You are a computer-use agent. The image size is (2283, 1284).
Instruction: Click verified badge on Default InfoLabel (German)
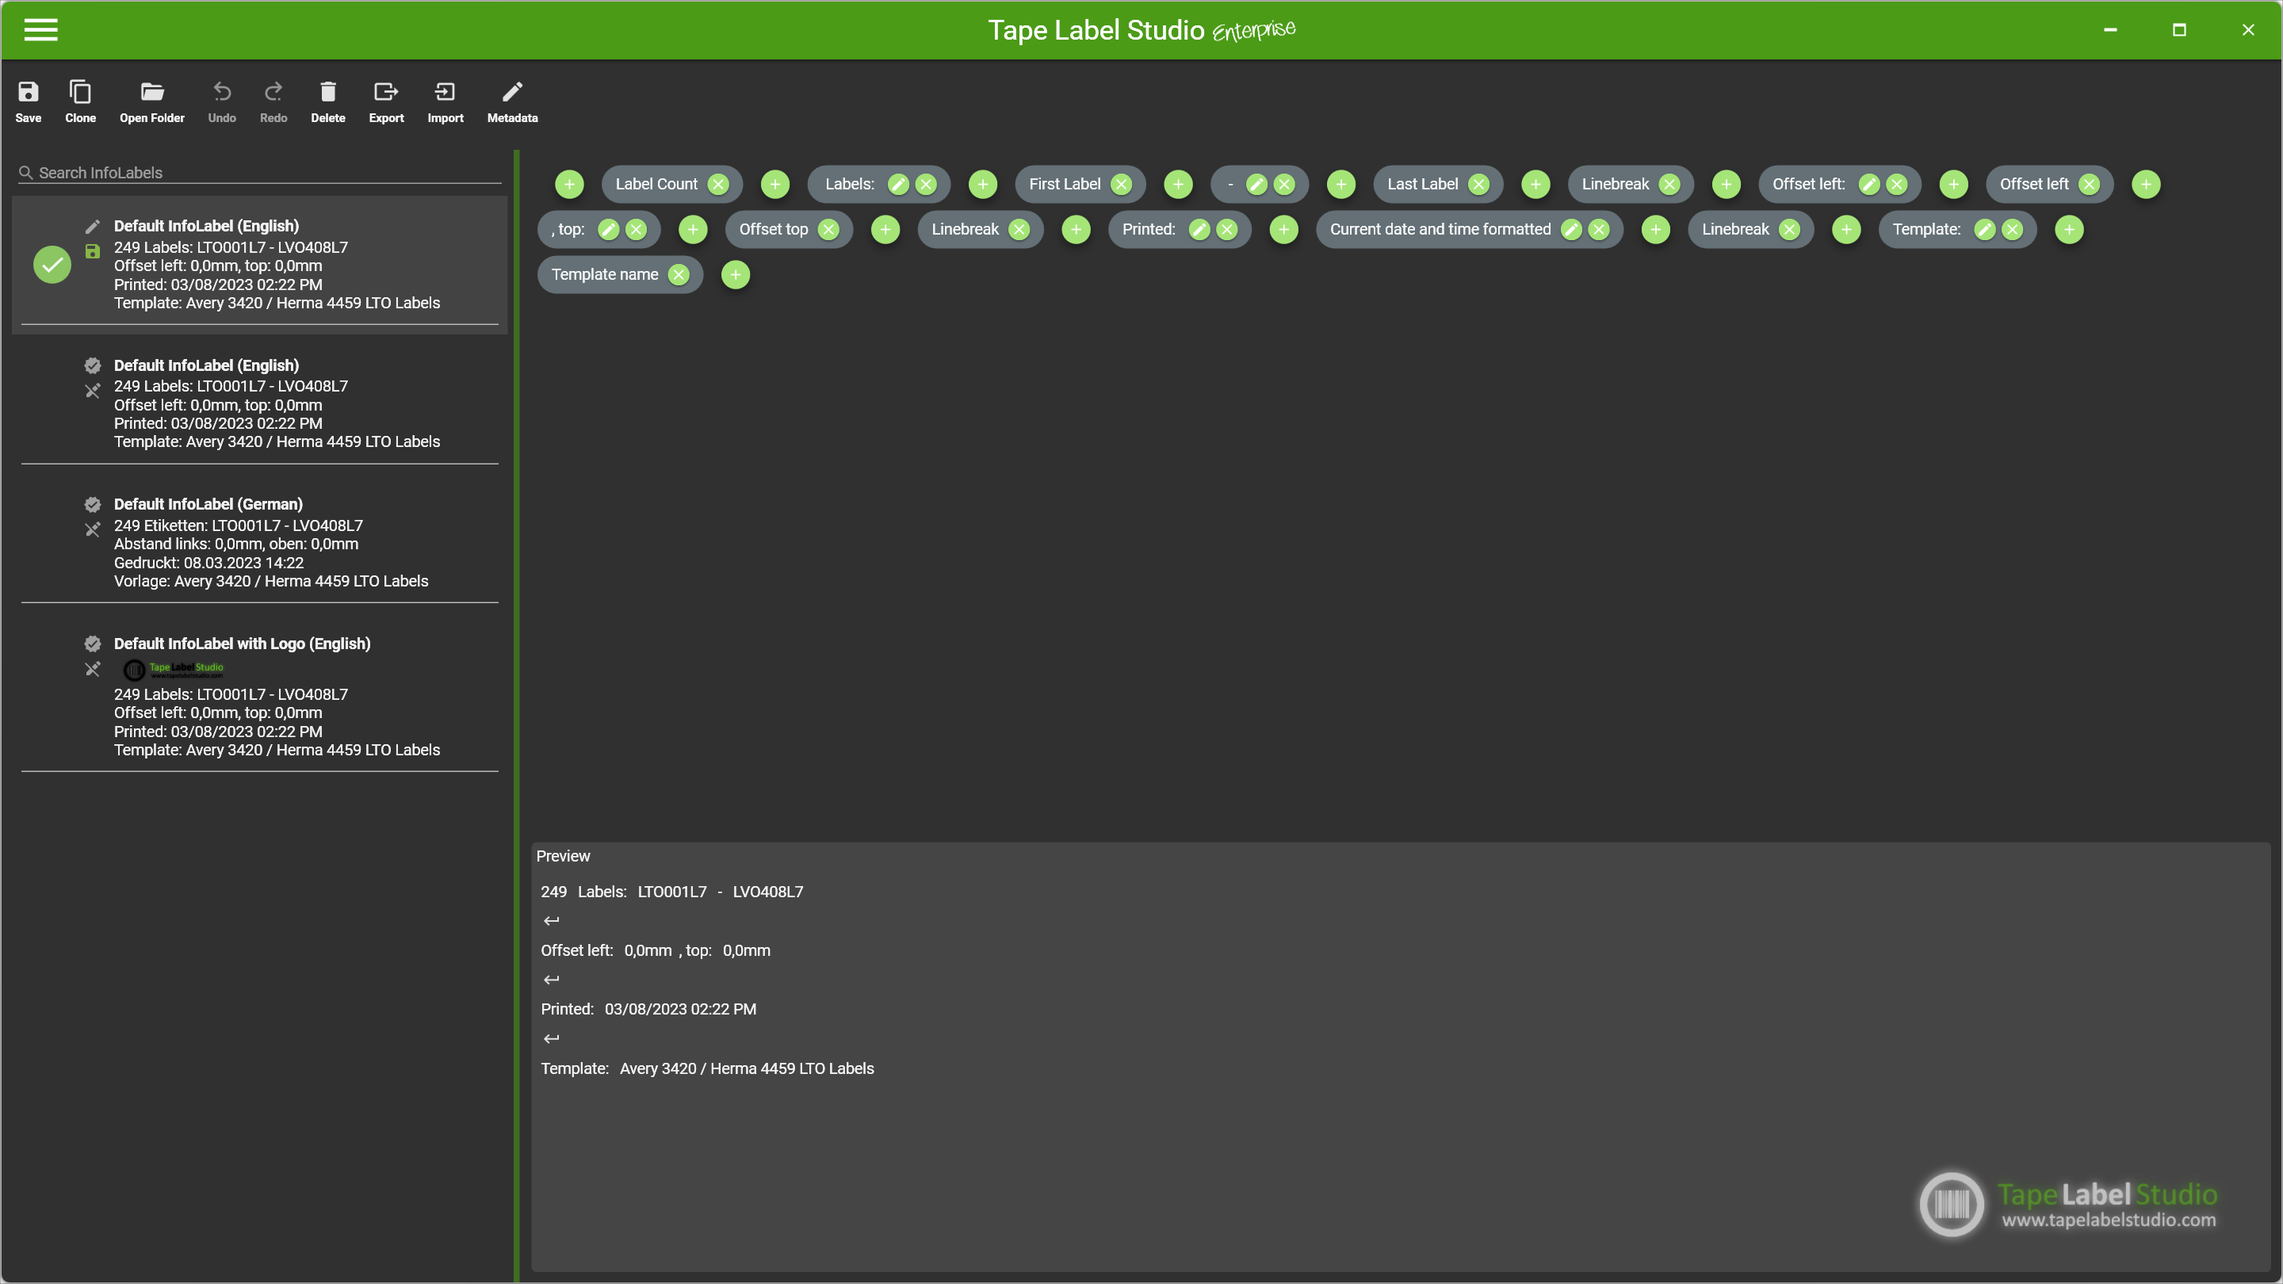92,505
